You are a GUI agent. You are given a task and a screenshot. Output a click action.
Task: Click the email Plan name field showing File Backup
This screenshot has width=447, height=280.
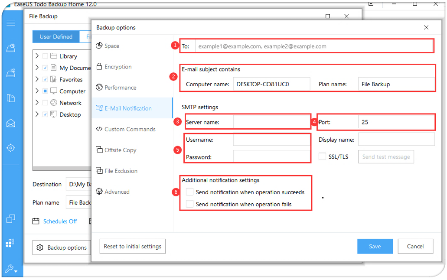pyautogui.click(x=396, y=84)
